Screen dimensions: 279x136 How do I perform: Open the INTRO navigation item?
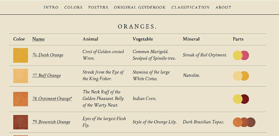click(x=51, y=8)
